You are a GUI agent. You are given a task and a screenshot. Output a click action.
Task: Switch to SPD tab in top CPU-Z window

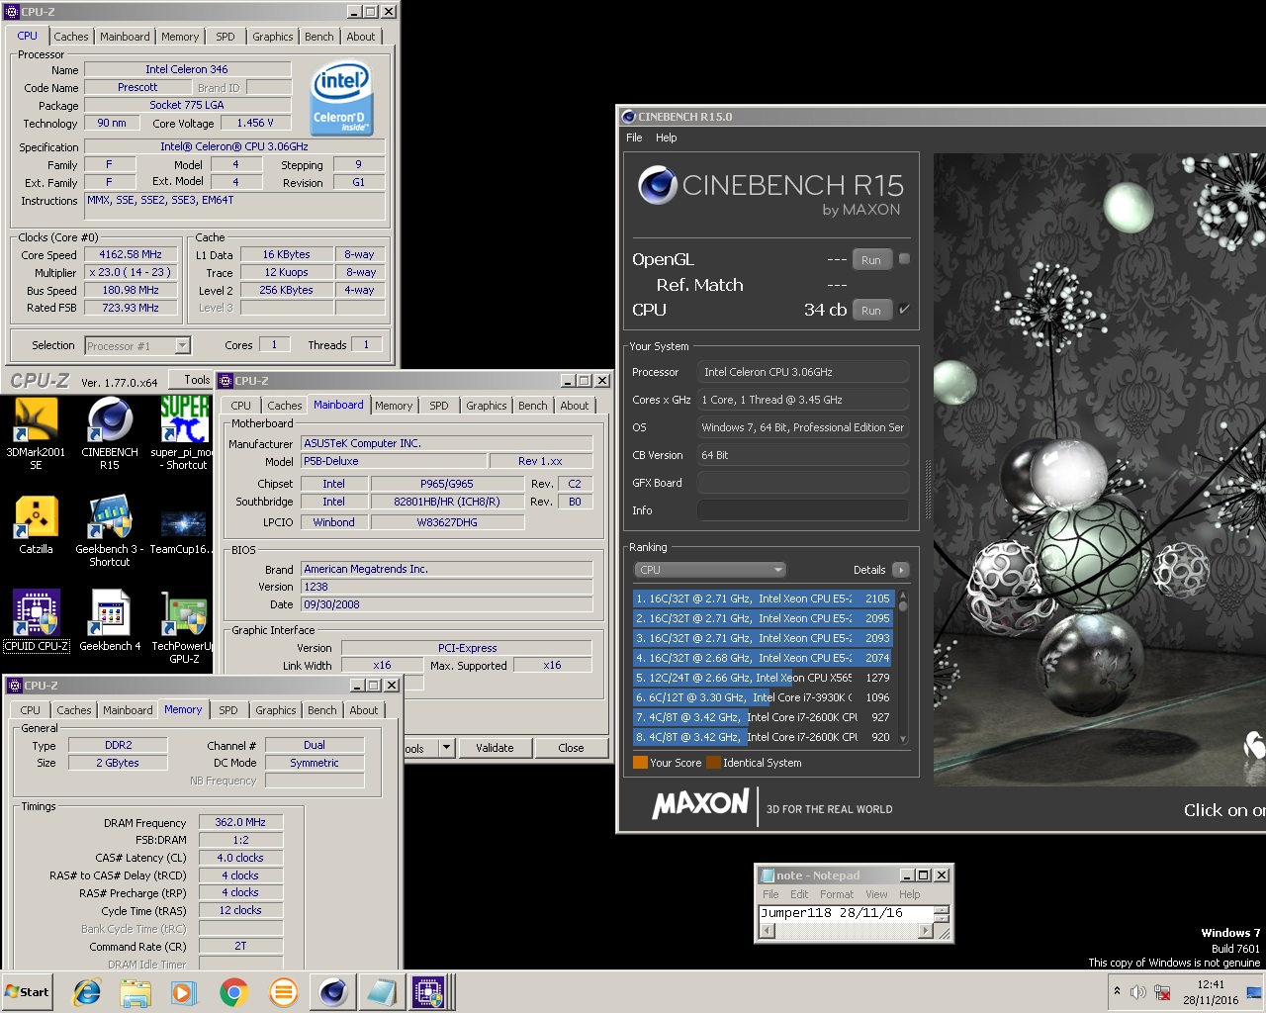pyautogui.click(x=226, y=37)
